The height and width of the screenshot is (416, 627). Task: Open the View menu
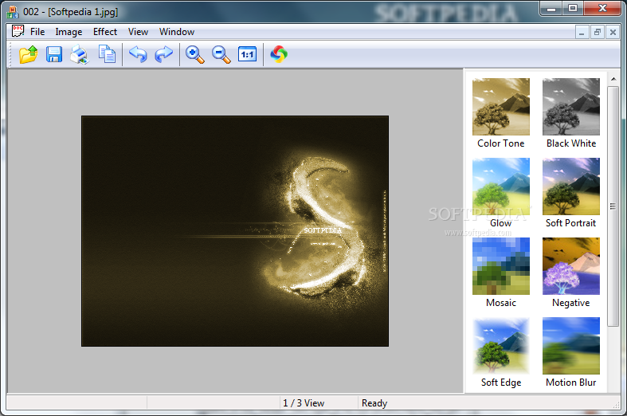click(138, 32)
